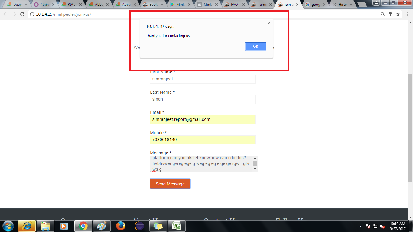Show hidden system tray icons
This screenshot has width=413, height=232.
tap(360, 226)
